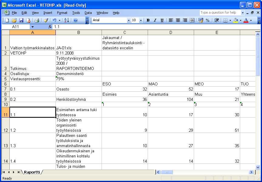Open Excel Help question mark icon
Viewport: 262px width, 182px height.
point(76,20)
